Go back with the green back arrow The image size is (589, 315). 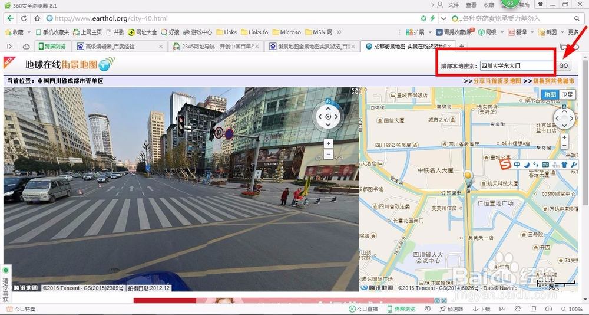[10, 18]
